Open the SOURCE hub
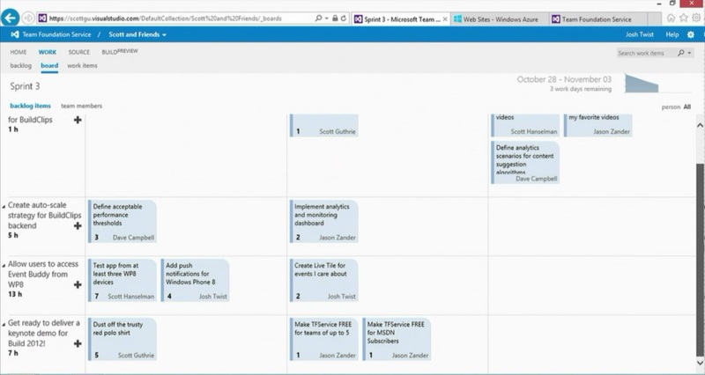The width and height of the screenshot is (705, 375). click(79, 52)
